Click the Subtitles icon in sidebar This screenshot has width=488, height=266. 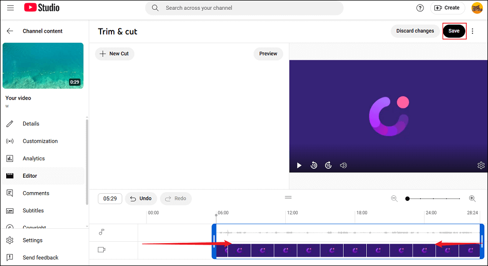pos(10,211)
